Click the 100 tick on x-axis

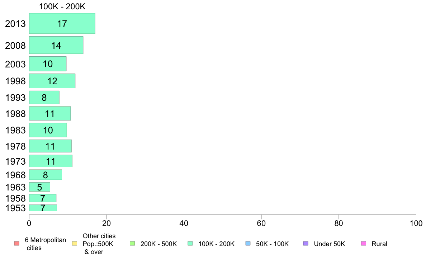click(416, 223)
